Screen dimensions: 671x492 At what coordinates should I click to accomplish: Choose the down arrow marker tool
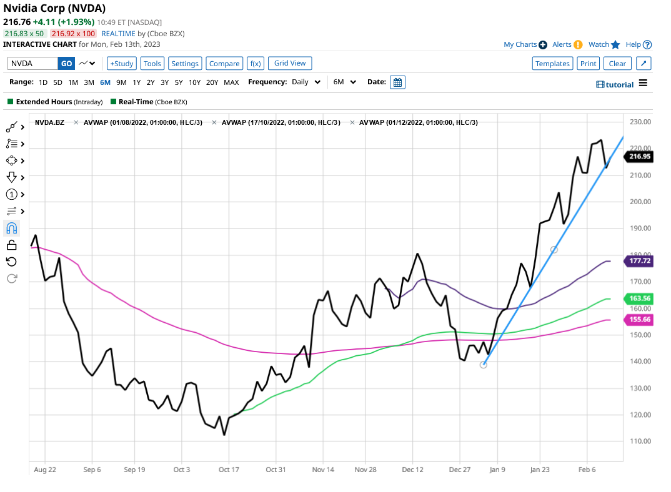(11, 177)
